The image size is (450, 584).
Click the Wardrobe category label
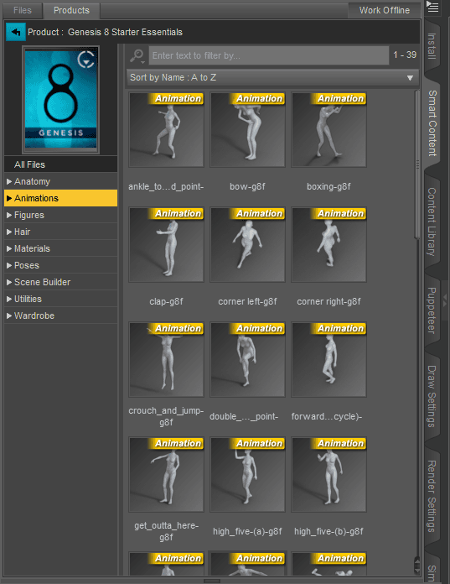(34, 315)
